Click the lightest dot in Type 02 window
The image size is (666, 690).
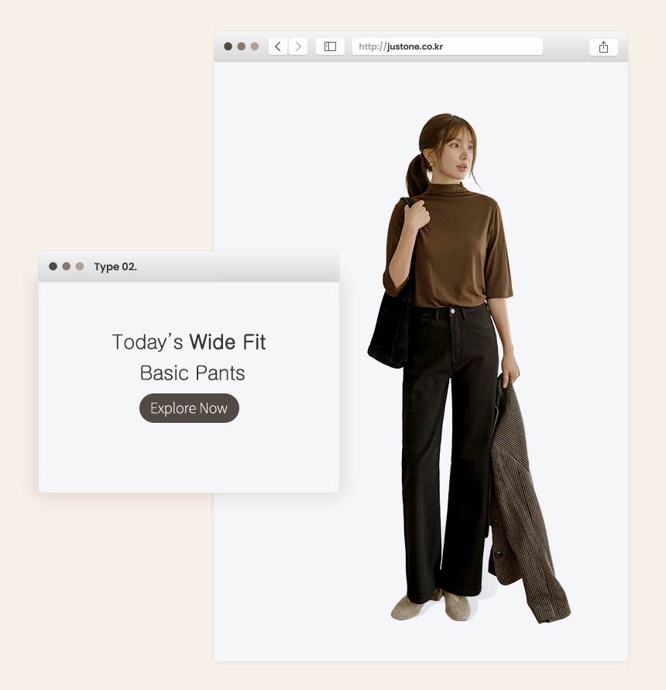[80, 266]
